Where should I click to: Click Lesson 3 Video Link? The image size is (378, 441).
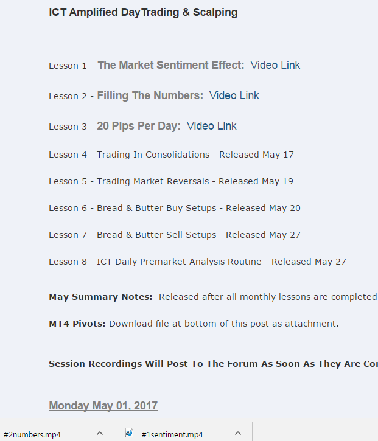pyautogui.click(x=211, y=126)
